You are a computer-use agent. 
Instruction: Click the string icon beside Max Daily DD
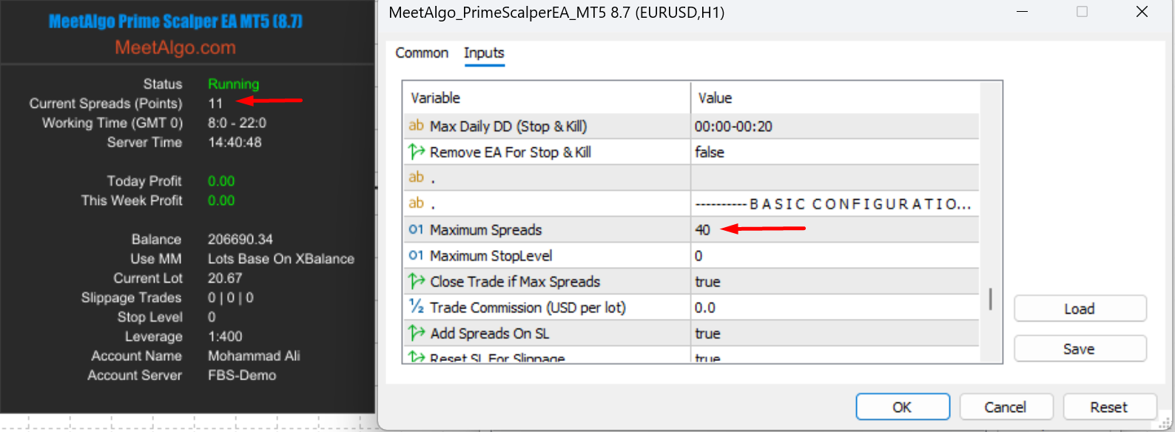416,126
